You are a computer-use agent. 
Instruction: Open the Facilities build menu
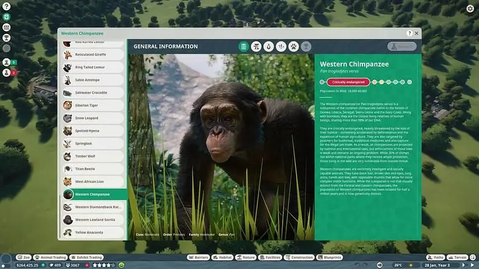pos(270,257)
